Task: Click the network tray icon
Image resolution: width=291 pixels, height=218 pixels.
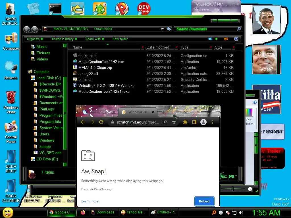Action: tap(234, 213)
